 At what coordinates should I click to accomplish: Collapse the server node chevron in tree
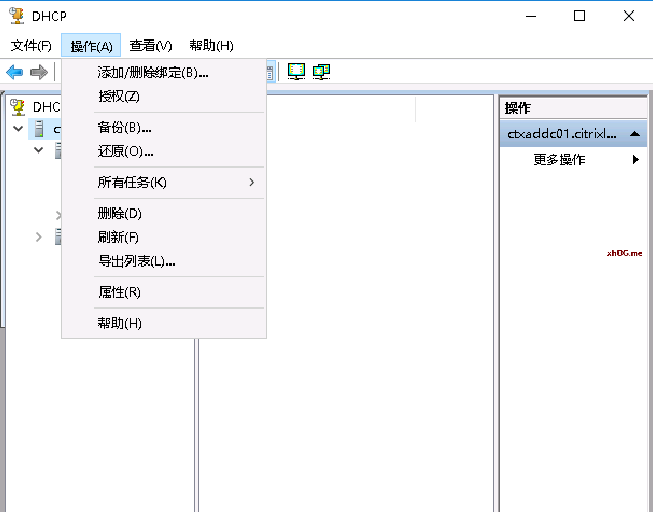click(18, 128)
